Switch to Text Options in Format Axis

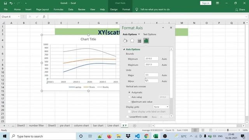149,34
